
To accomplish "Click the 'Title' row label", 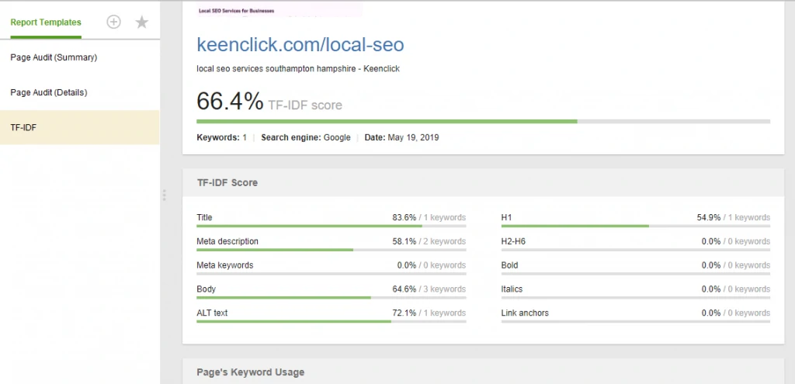I will [204, 217].
